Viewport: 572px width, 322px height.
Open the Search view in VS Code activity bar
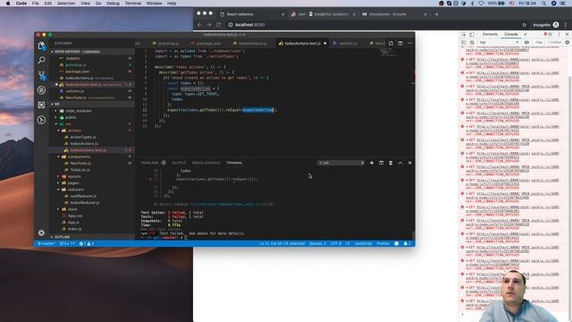42,60
